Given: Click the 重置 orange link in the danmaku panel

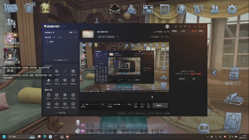Looking at the screenshot, I should [199, 74].
